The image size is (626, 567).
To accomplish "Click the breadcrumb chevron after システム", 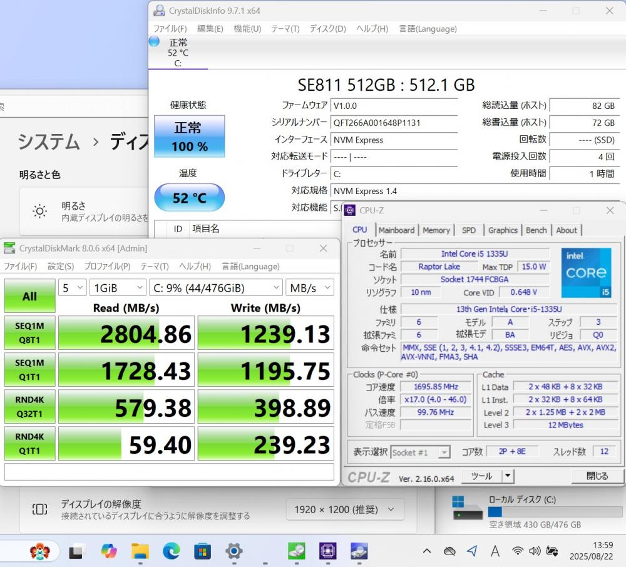I will tap(95, 141).
